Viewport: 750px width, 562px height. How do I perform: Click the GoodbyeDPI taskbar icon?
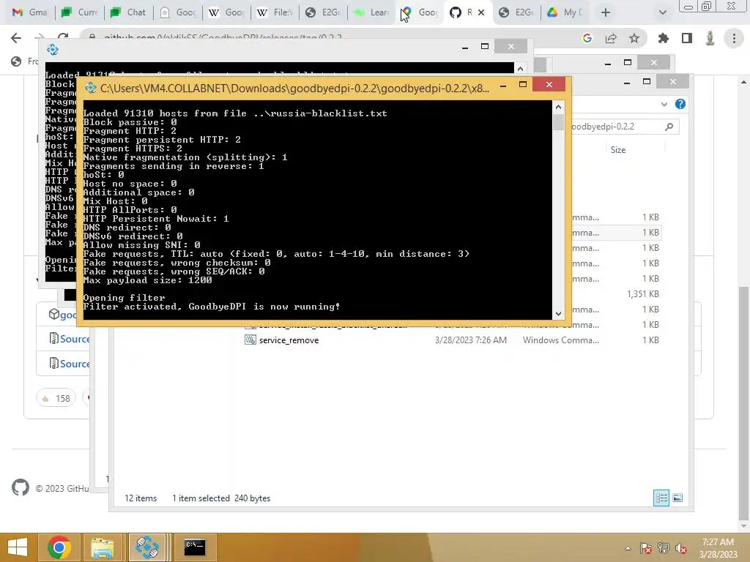pyautogui.click(x=146, y=547)
